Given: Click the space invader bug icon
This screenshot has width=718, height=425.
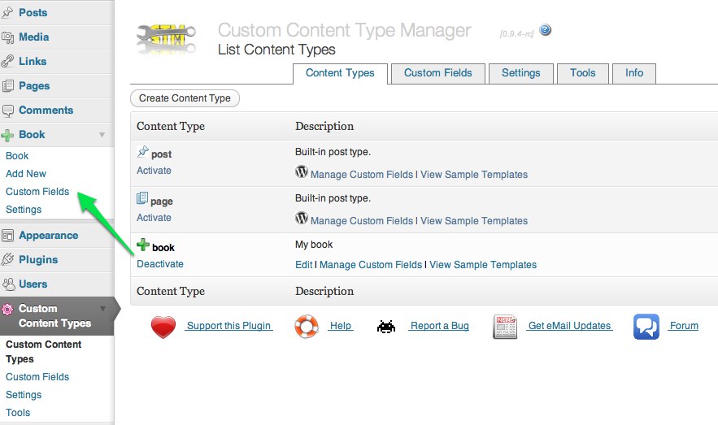Looking at the screenshot, I should 386,327.
